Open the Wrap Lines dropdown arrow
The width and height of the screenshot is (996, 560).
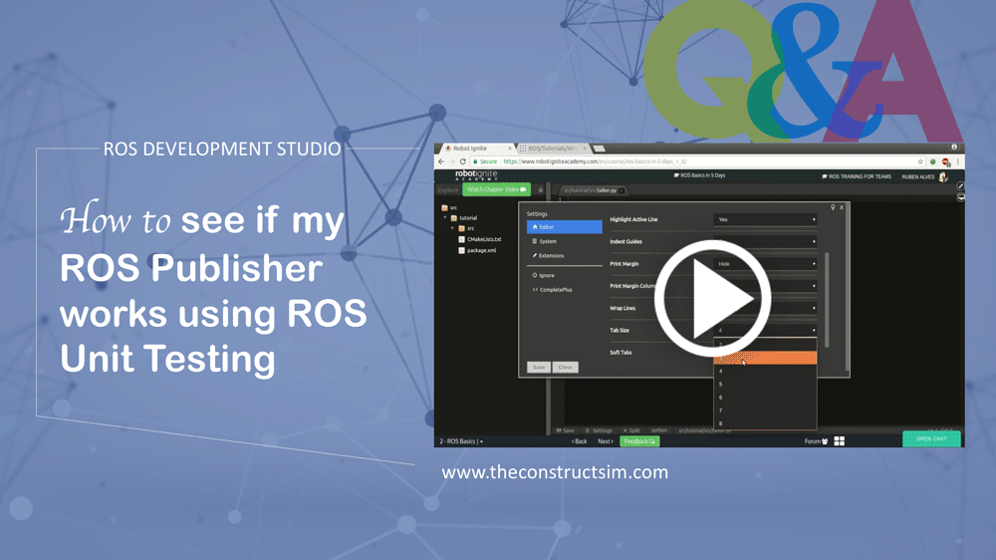(x=814, y=308)
